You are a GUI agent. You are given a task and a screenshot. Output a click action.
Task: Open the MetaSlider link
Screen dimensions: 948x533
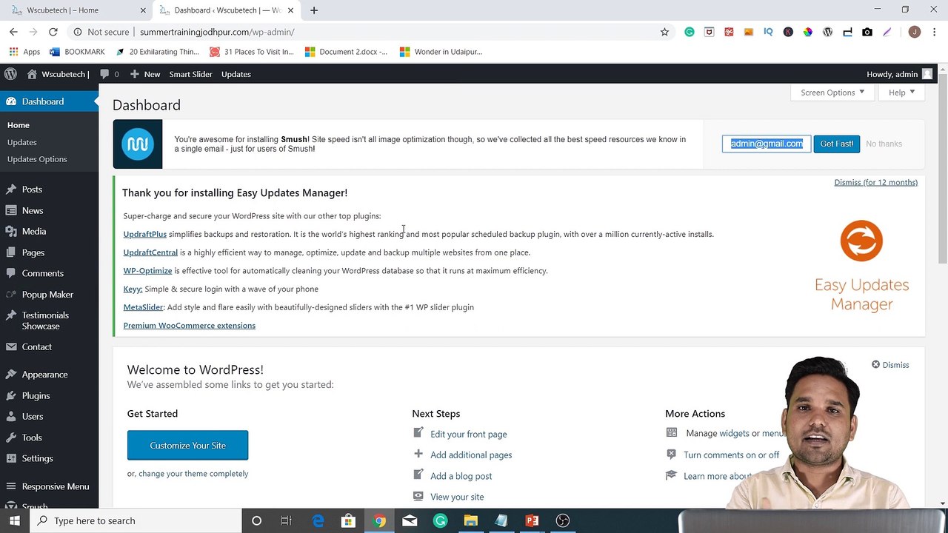pos(143,307)
